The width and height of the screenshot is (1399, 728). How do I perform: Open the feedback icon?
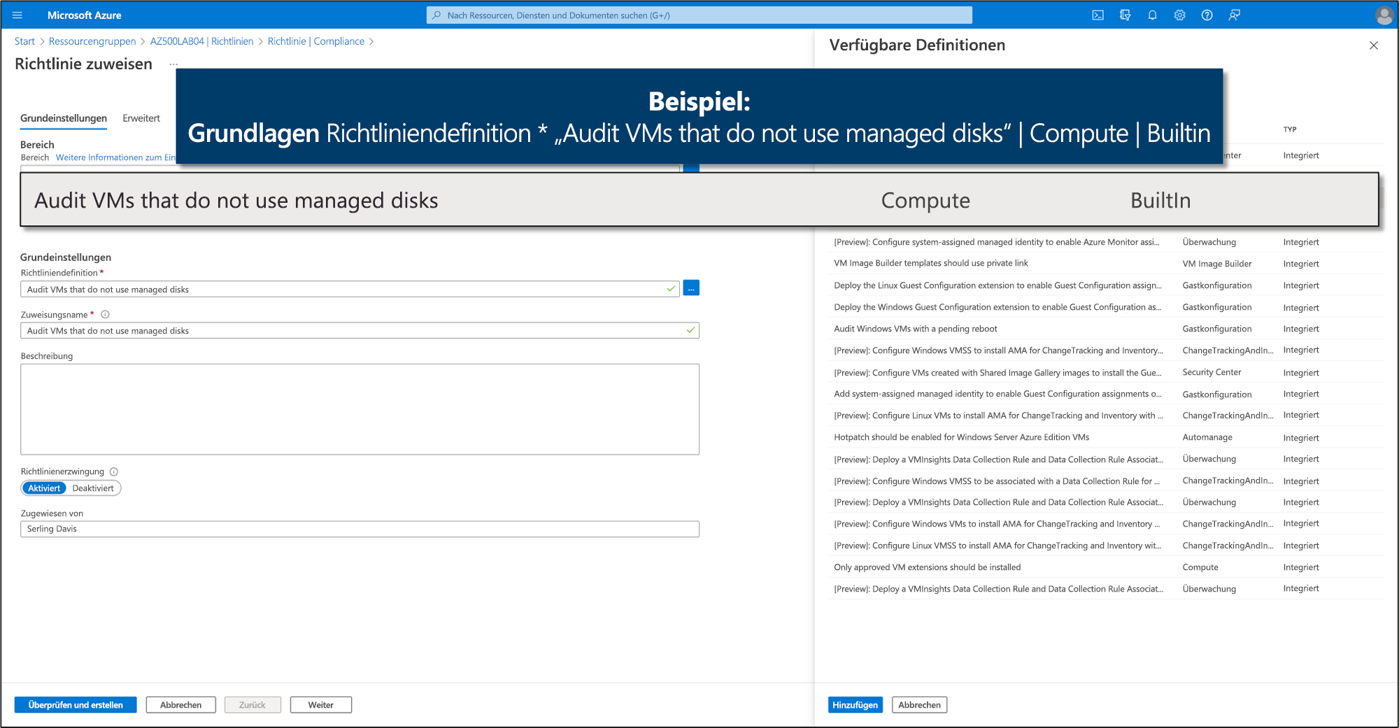1234,15
